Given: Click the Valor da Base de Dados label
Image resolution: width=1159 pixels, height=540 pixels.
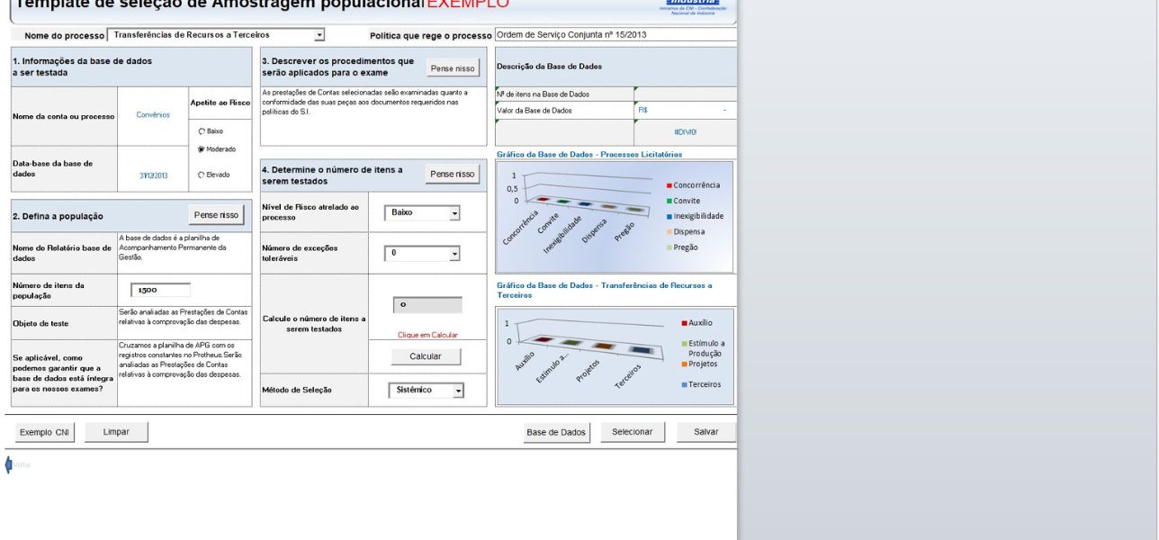Looking at the screenshot, I should click(x=534, y=111).
